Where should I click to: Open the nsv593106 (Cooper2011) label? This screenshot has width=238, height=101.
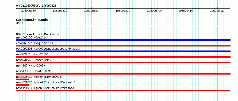34,60
